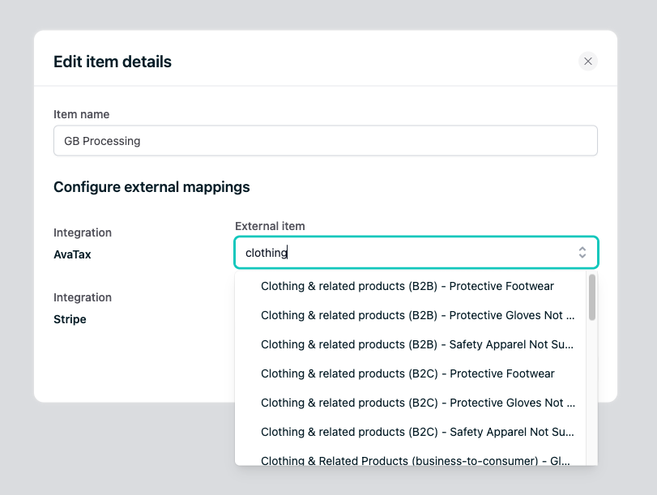Click the Stripe integration name

70,319
